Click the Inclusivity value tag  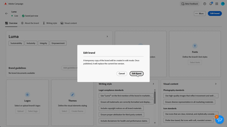click(x=31, y=43)
